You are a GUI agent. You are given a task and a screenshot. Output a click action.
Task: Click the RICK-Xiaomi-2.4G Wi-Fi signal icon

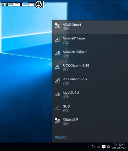coord(58,67)
